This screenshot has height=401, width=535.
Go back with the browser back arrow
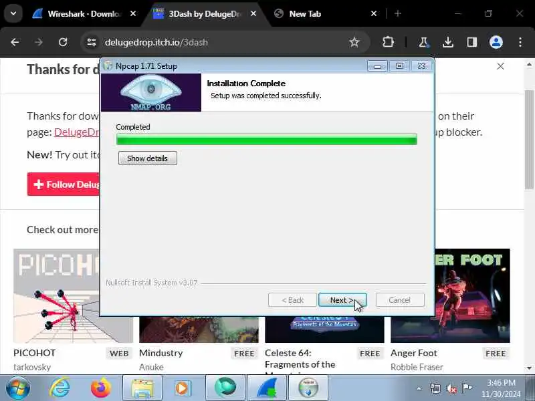15,42
